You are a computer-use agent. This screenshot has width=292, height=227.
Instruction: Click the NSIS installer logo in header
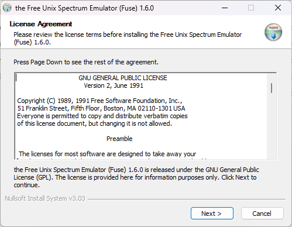[x=273, y=32]
